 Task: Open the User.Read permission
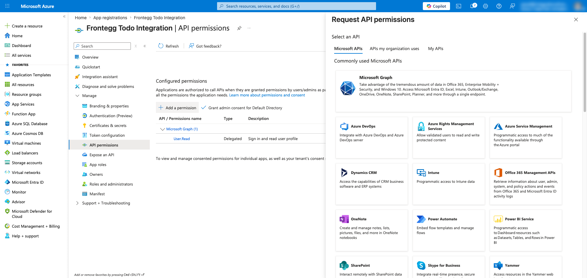[182, 139]
